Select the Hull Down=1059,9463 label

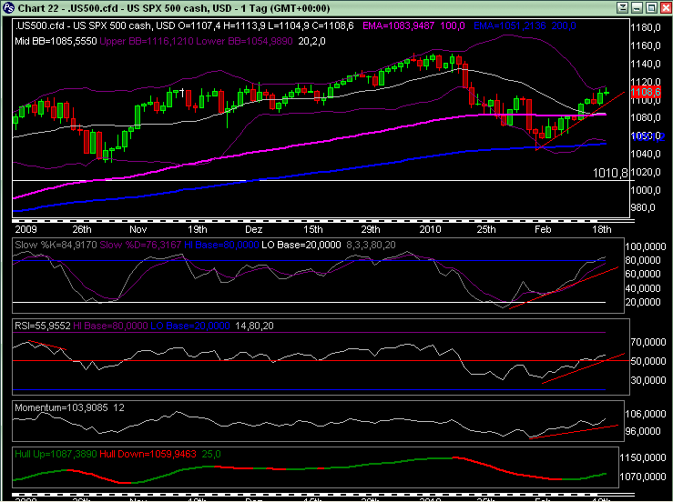click(x=148, y=454)
